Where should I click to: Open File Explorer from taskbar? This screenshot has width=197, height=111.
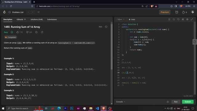[91, 108]
